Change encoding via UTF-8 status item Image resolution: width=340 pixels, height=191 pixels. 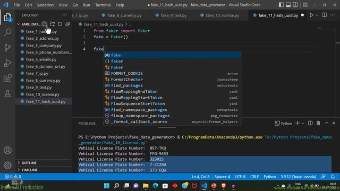coord(240,177)
